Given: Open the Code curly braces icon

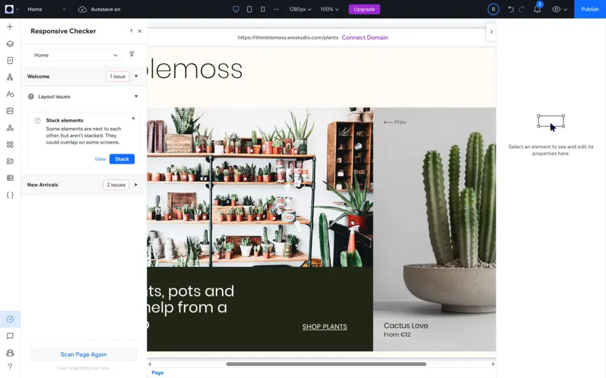Looking at the screenshot, I should [10, 195].
